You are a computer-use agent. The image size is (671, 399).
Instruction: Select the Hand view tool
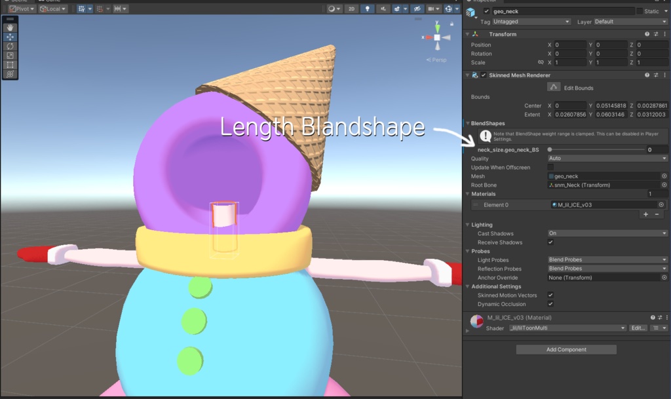tap(10, 28)
